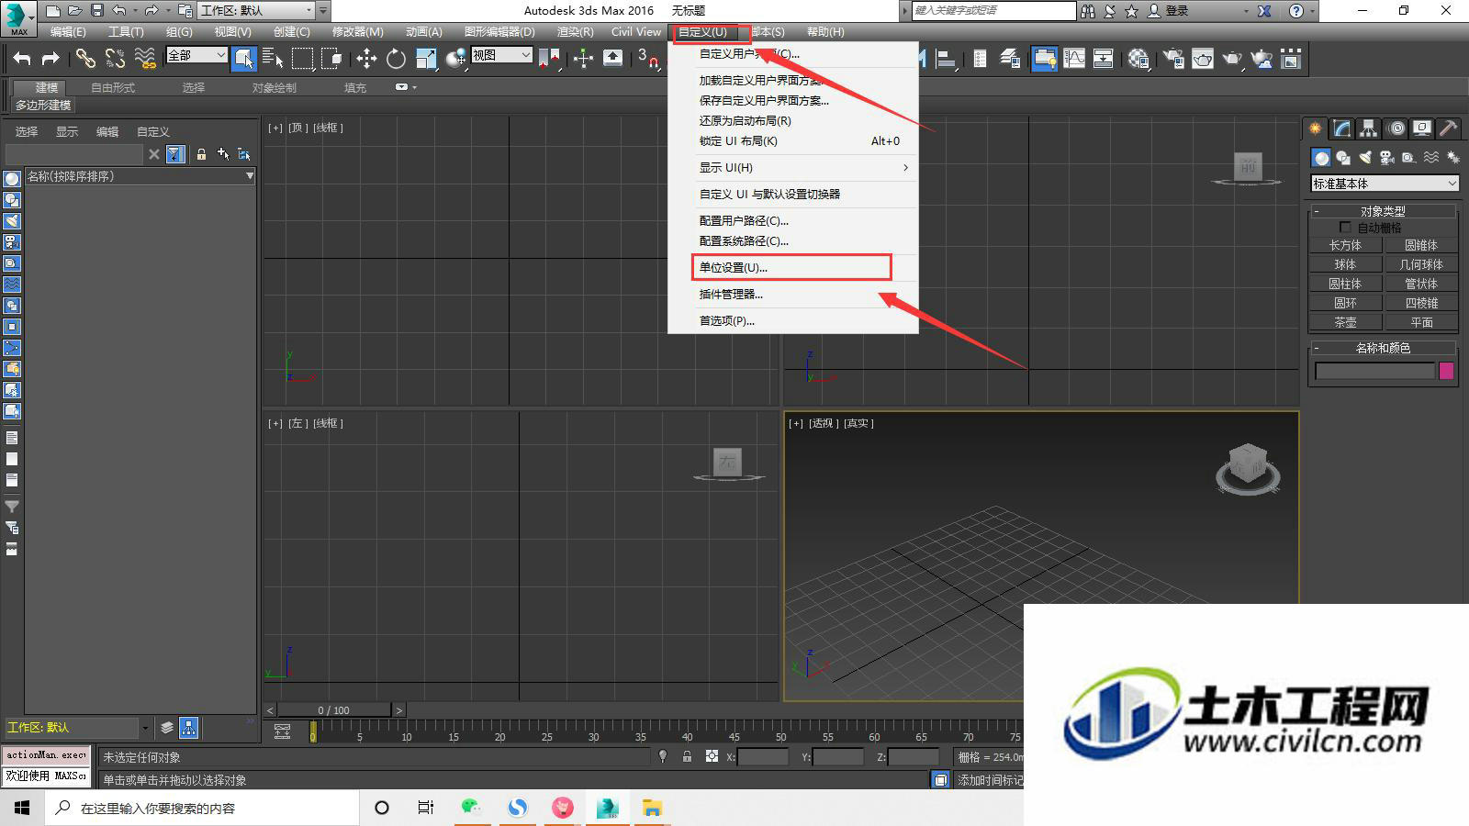This screenshot has height=826, width=1469.
Task: Toggle Display Geometry filter in Scene Explorer
Action: (12, 178)
